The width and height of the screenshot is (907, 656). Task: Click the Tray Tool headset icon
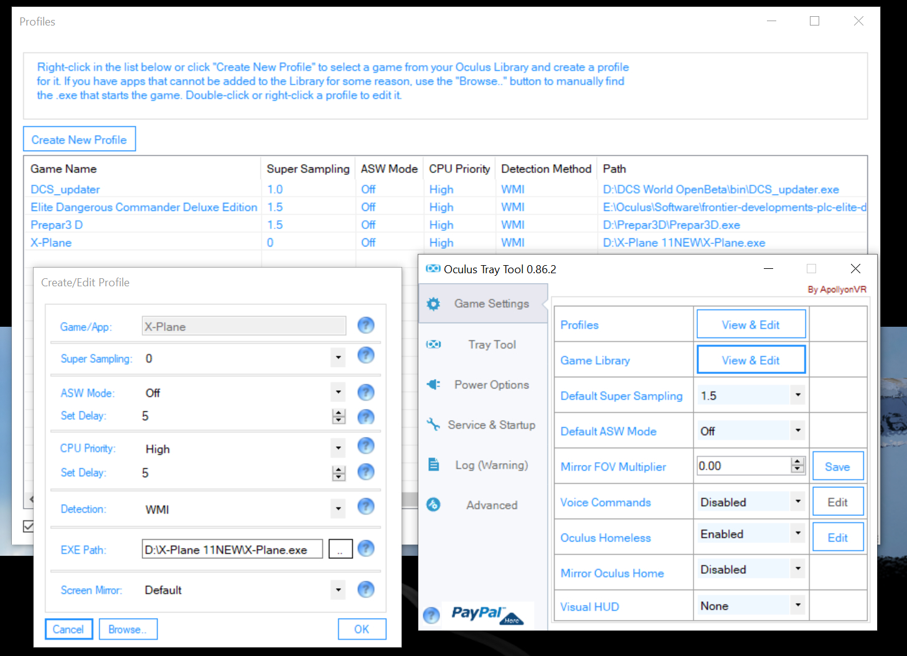433,344
